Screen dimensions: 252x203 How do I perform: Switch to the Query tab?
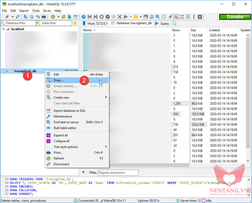pos(162,23)
